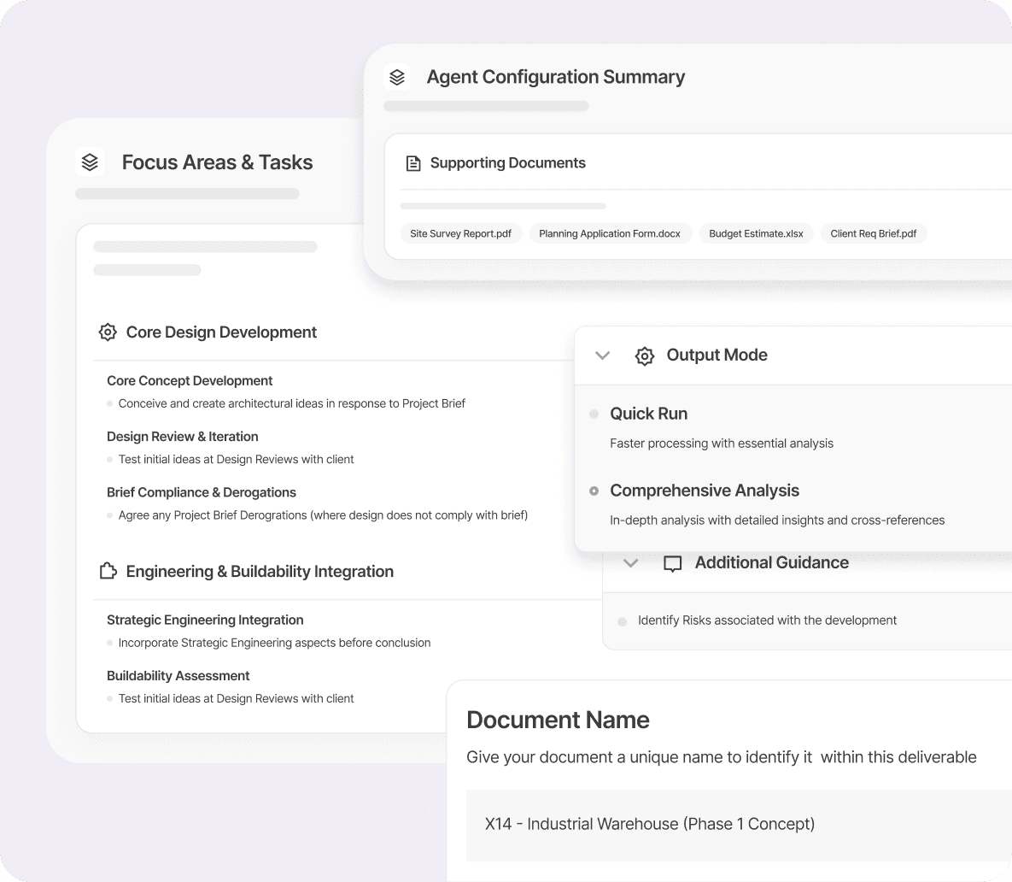Open the Client Req Brief.pdf chip
The width and height of the screenshot is (1012, 882).
click(x=874, y=232)
